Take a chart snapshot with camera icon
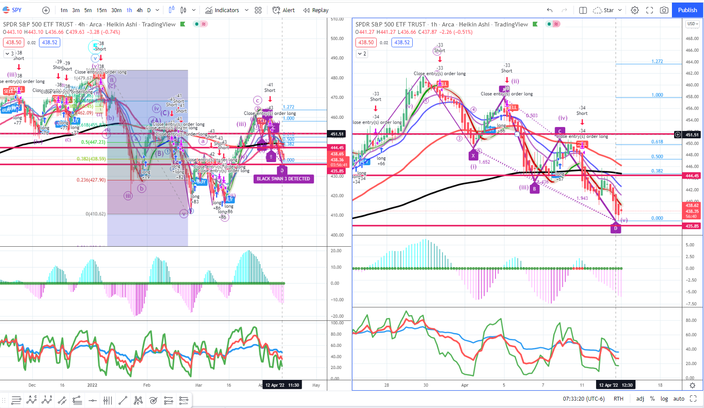This screenshot has height=408, width=704. 664,10
